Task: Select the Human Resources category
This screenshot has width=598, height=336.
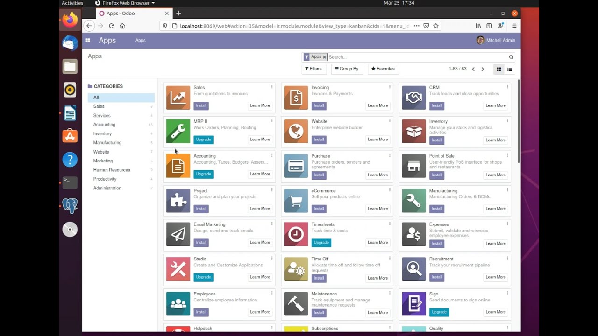Action: click(x=121, y=170)
